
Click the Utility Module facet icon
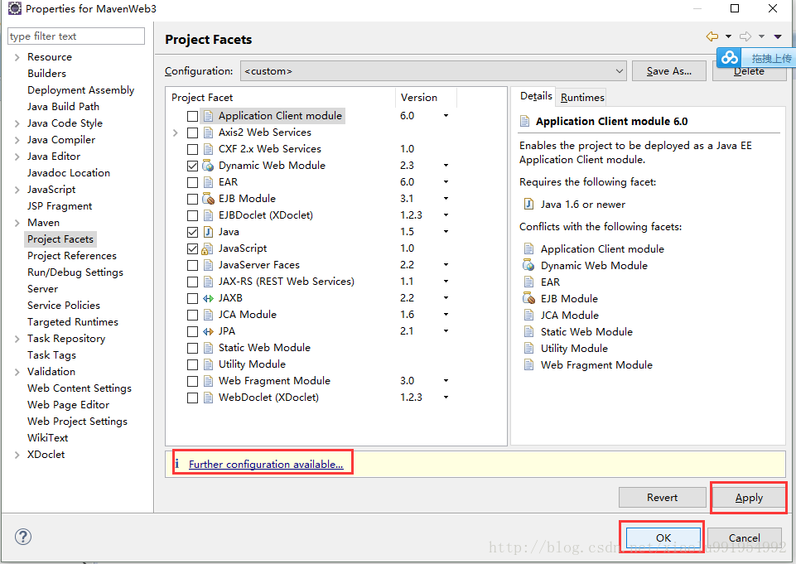(208, 364)
